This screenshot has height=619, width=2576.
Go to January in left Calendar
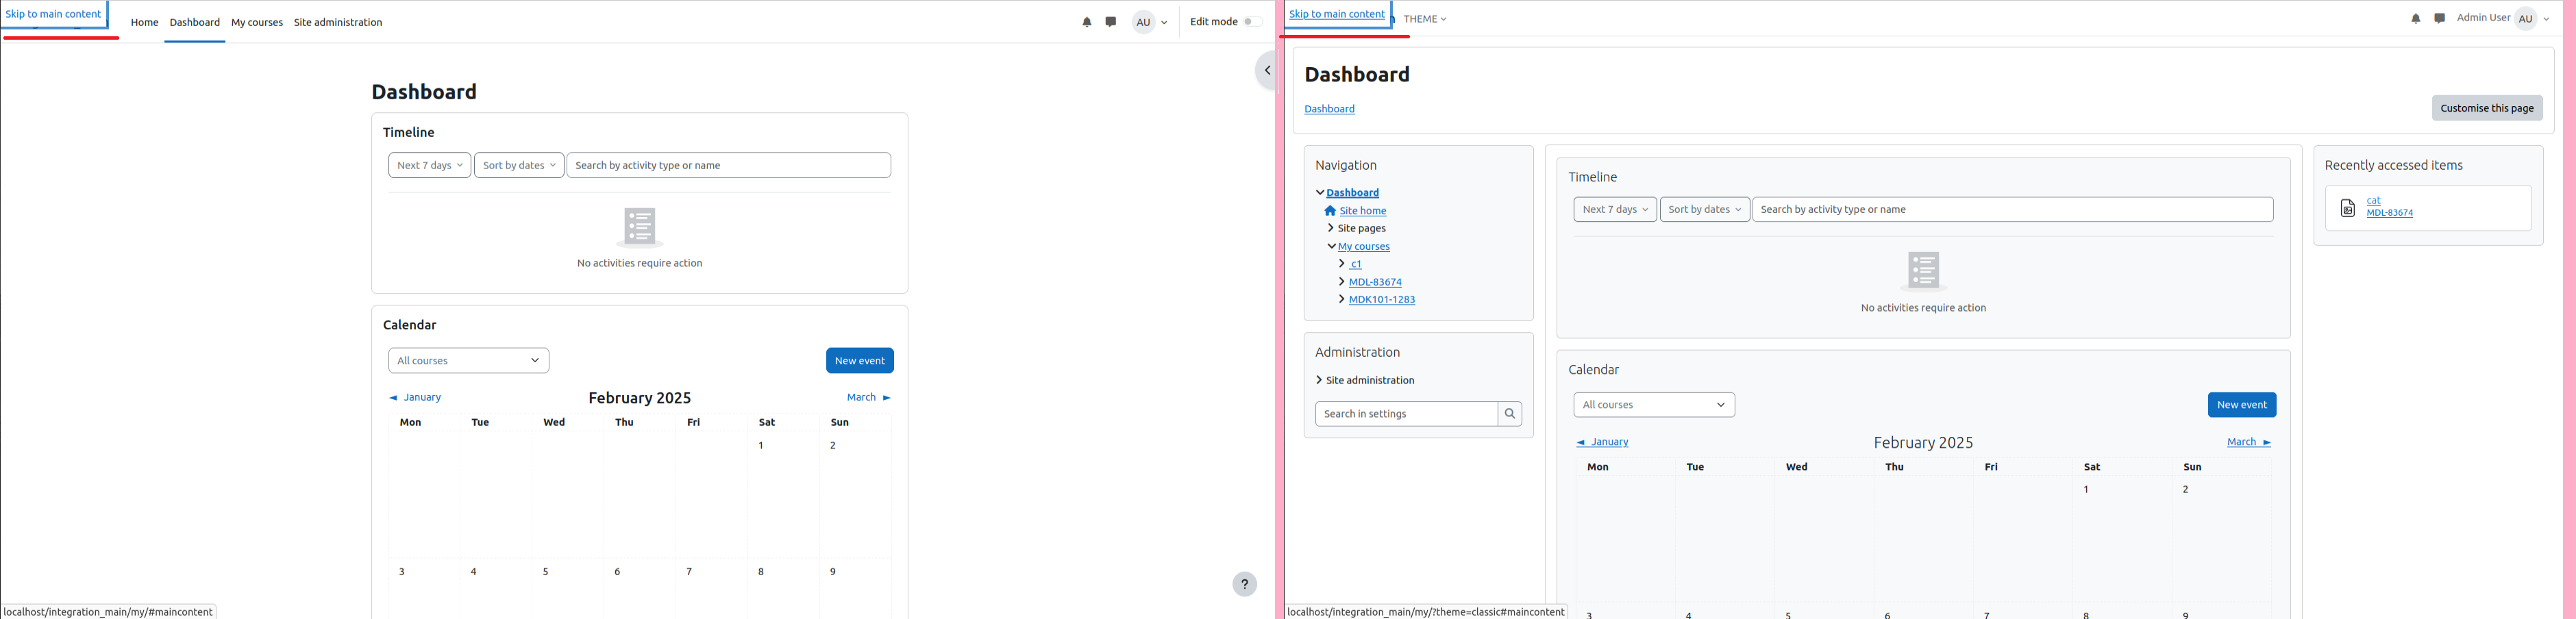click(415, 397)
